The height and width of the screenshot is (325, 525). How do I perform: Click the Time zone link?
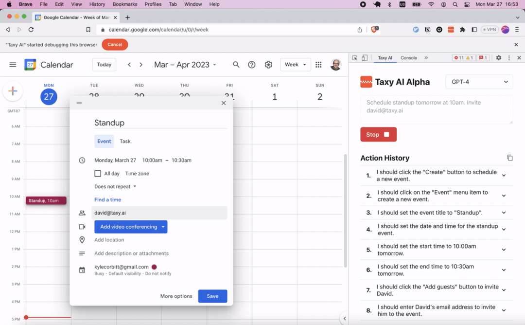137,174
